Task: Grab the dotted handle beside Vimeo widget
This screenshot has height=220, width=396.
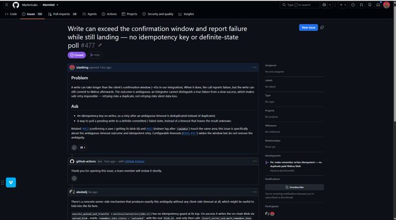Action: [2, 182]
